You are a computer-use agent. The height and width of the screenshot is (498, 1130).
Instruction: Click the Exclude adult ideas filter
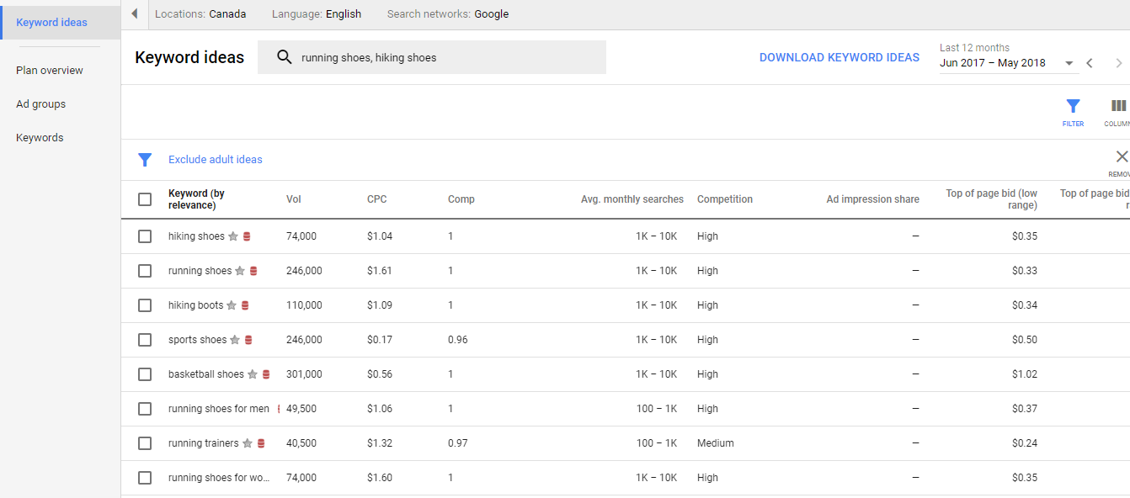coord(216,160)
